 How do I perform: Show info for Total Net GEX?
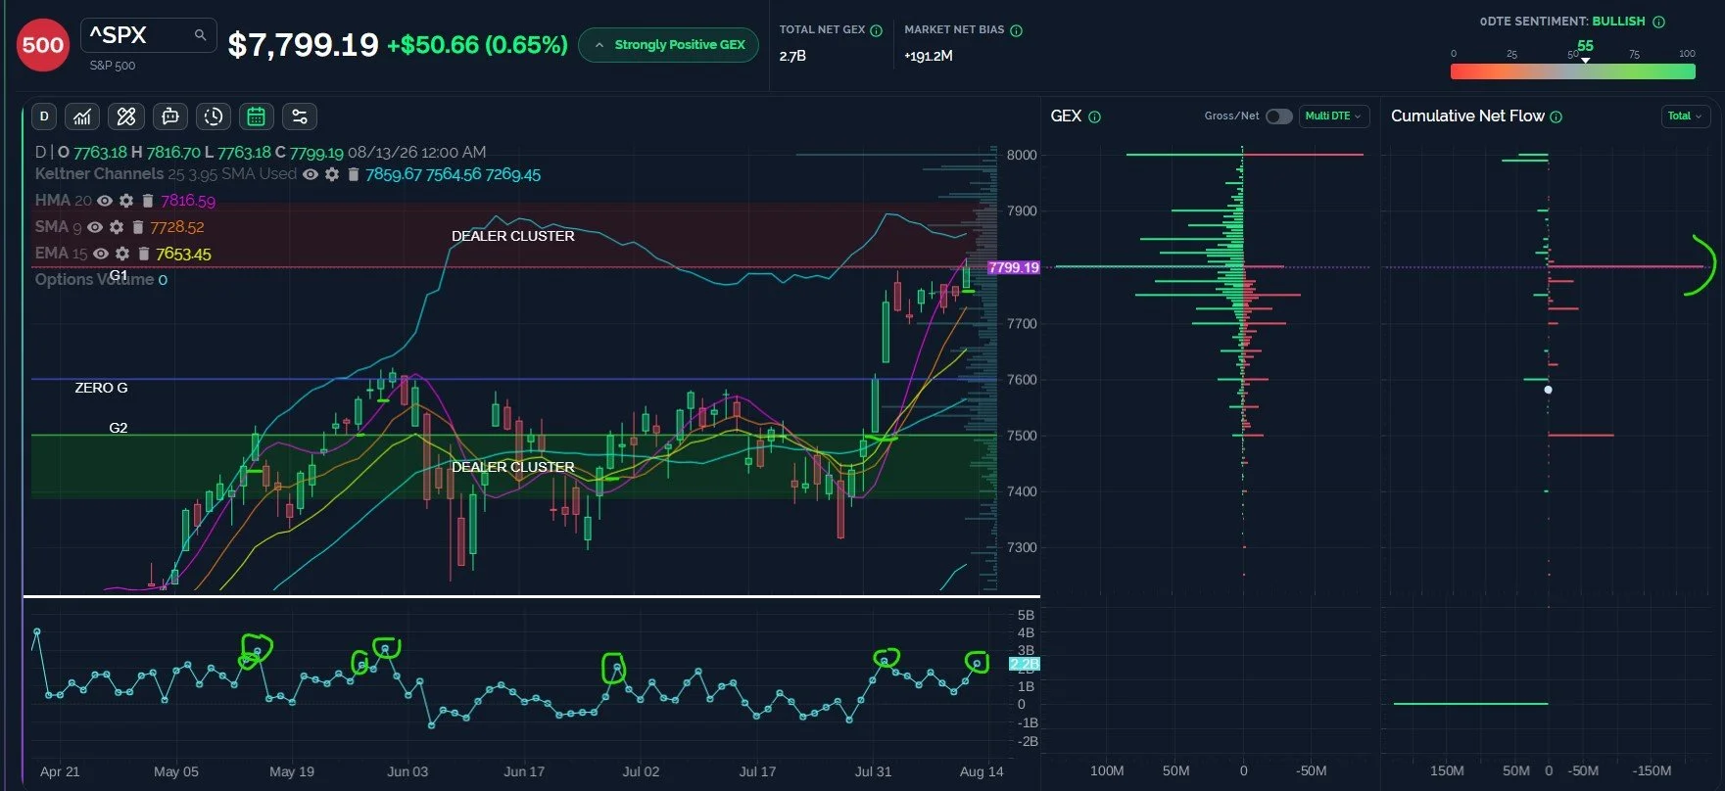(877, 30)
